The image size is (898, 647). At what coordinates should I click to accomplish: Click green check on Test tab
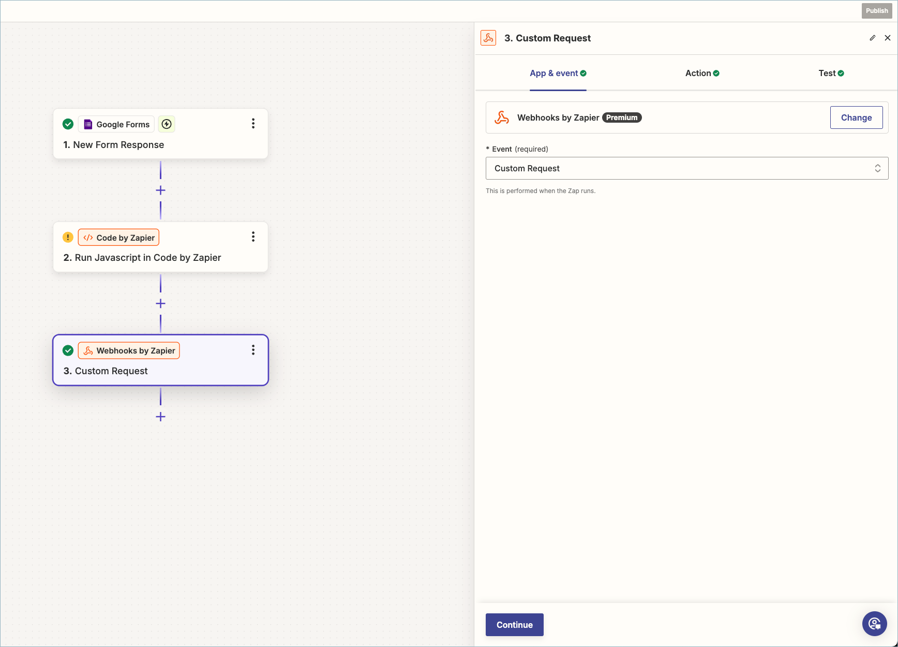click(x=841, y=73)
